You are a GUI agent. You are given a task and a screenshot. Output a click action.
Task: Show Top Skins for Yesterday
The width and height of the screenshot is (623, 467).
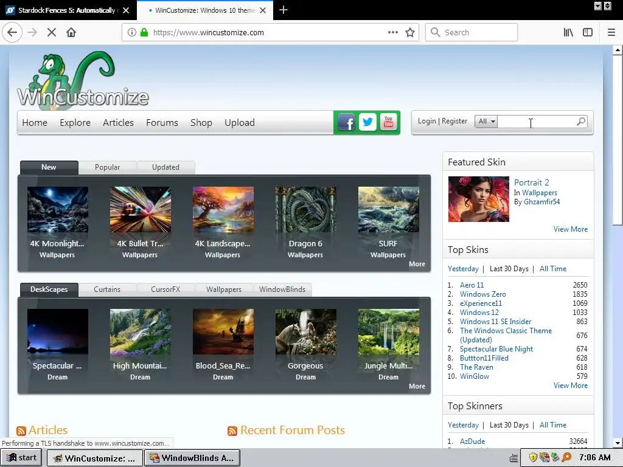tap(463, 269)
